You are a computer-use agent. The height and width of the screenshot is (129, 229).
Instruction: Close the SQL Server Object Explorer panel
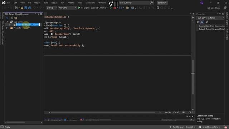pyautogui.click(x=41, y=14)
